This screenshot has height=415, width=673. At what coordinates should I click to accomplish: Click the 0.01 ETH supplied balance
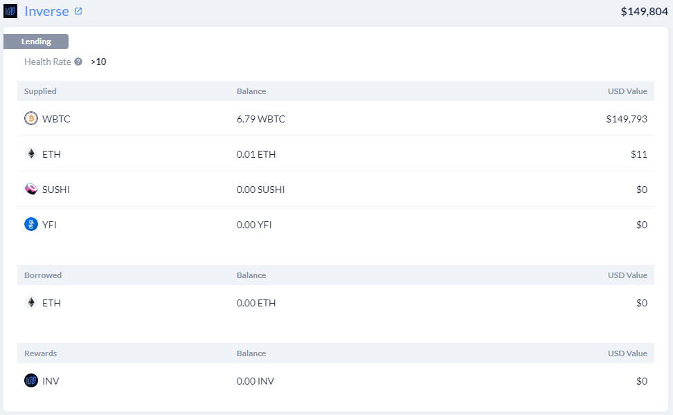(256, 154)
